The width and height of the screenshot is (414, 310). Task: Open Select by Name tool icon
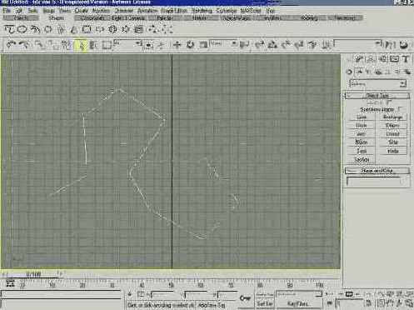[x=93, y=45]
